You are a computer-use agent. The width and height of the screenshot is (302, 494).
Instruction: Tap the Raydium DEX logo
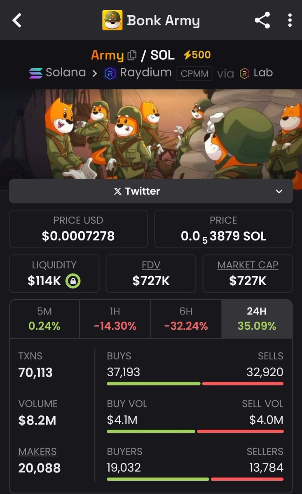click(x=110, y=73)
